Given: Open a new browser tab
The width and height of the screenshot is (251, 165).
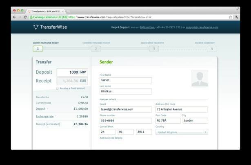Looking at the screenshot, I should (x=68, y=11).
